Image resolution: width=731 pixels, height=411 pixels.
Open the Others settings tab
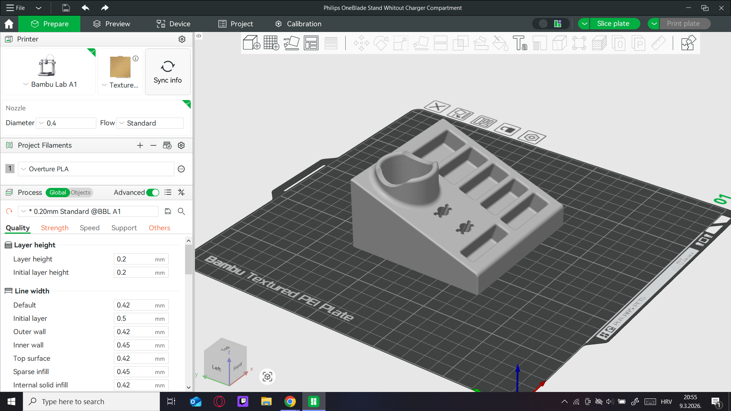[159, 228]
